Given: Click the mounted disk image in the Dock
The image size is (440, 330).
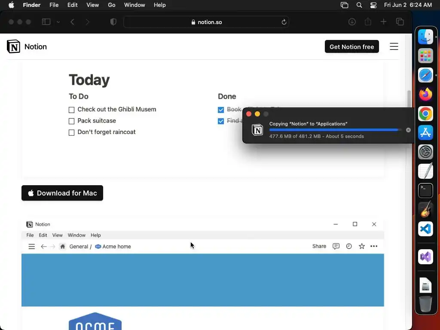Looking at the screenshot, I should pos(426,285).
